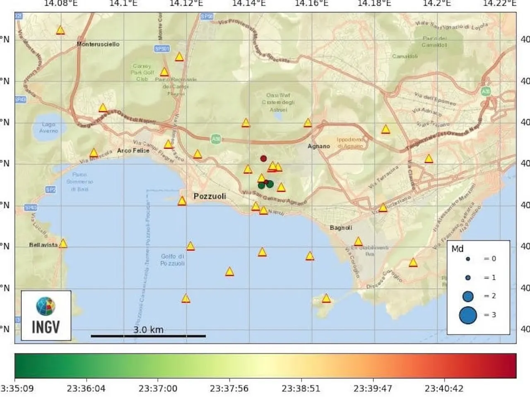Click the station triangle beside the Bellavista label
The height and width of the screenshot is (397, 530).
click(x=63, y=243)
